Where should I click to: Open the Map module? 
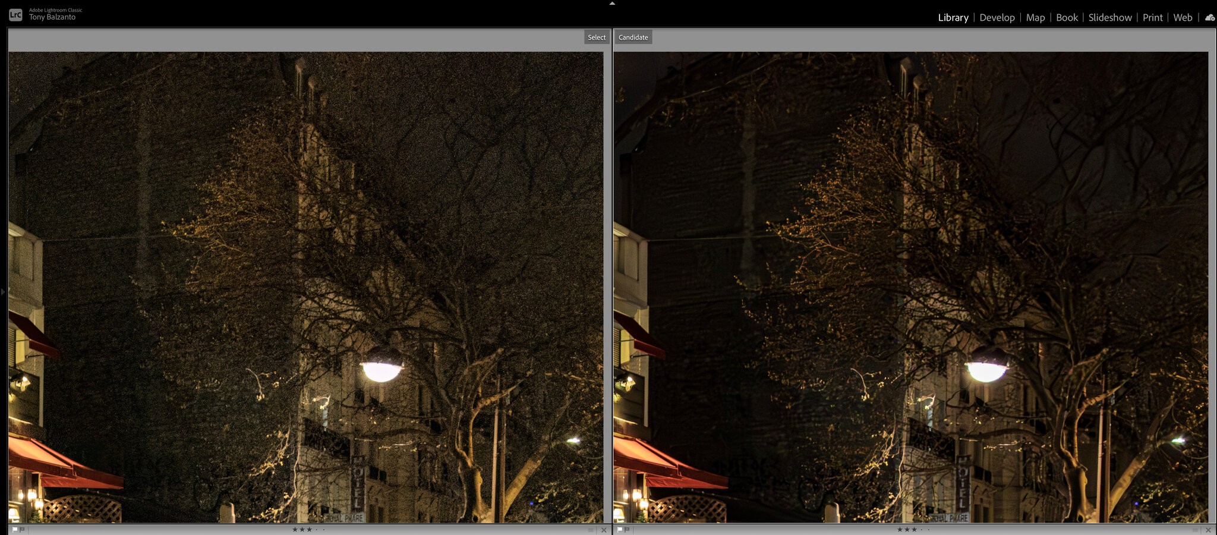tap(1035, 18)
